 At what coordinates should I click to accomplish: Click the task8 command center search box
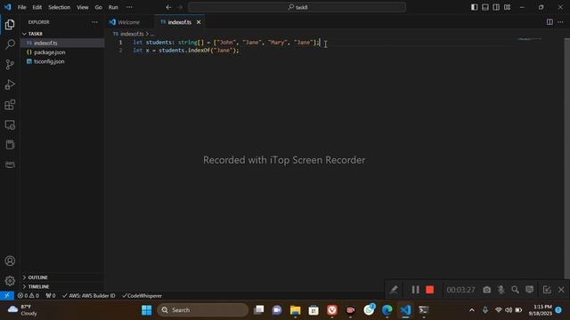pyautogui.click(x=297, y=7)
